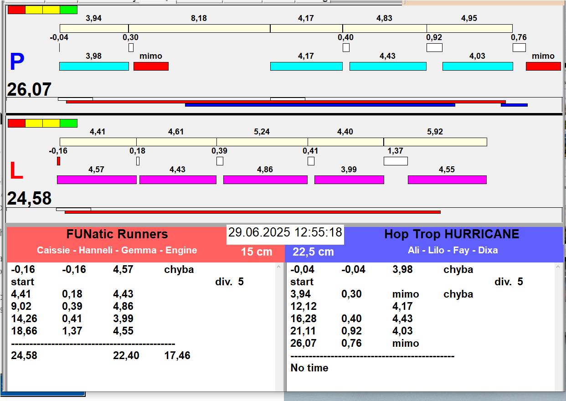
Task: Select the cyan 4,43 run bar
Action: coord(387,67)
